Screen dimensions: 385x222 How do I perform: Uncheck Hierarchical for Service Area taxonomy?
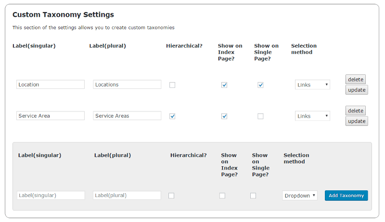pyautogui.click(x=172, y=116)
